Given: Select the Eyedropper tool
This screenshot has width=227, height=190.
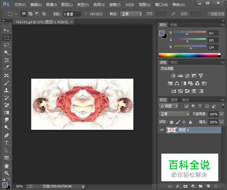Looking at the screenshot, I should pyautogui.click(x=6, y=67).
